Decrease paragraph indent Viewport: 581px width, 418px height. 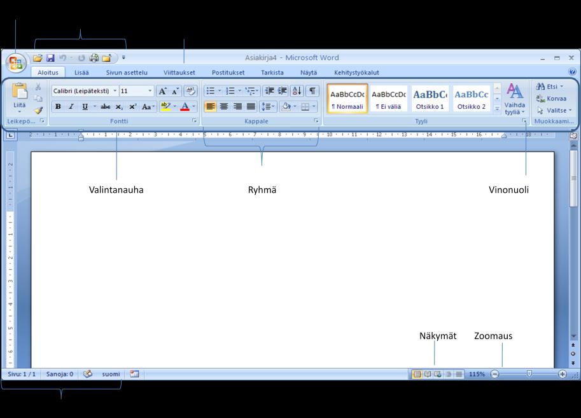click(x=269, y=91)
